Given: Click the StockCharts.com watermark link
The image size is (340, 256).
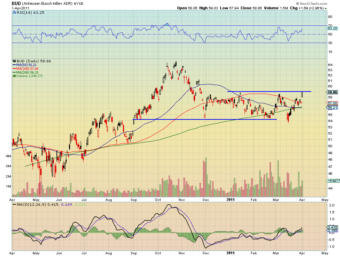Looking at the screenshot, I should tap(311, 3).
